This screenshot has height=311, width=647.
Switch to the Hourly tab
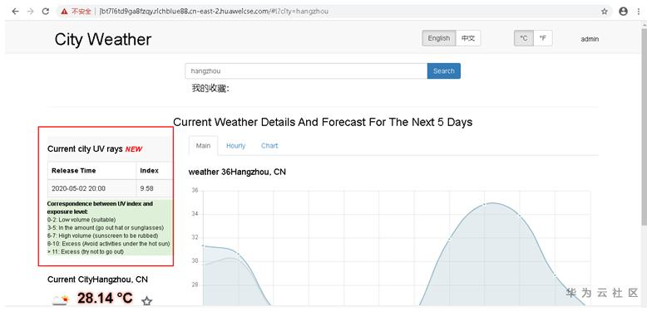(235, 146)
